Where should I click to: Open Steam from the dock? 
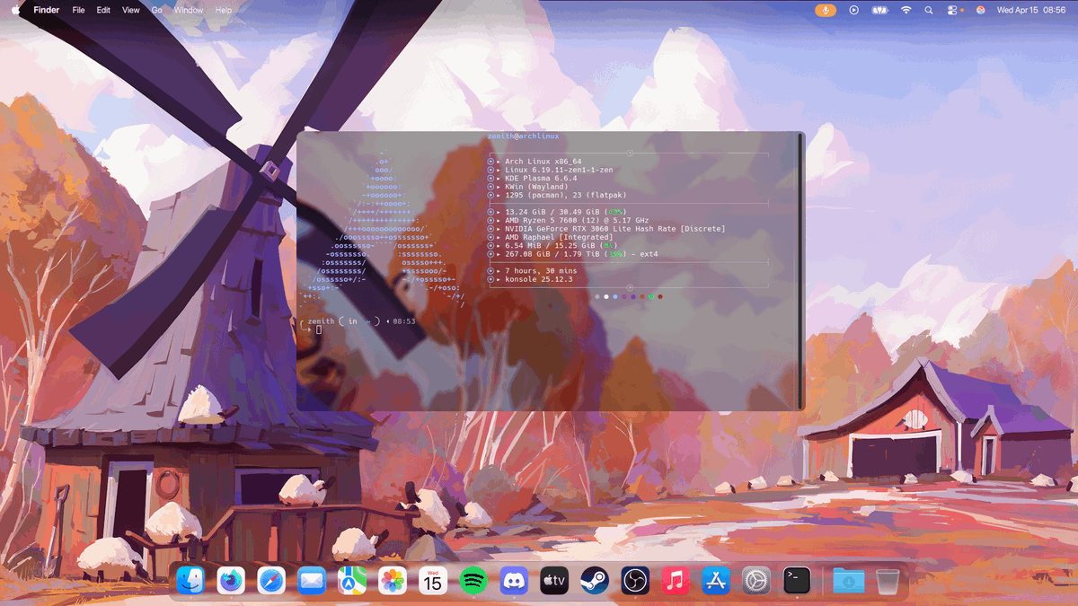tap(593, 580)
